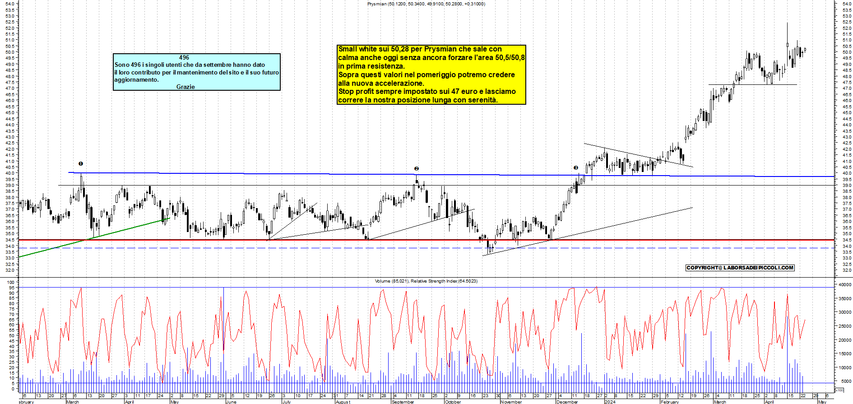Click circled marker number 3 on the chart
Viewport: 853px width, 404px height.
[x=576, y=168]
